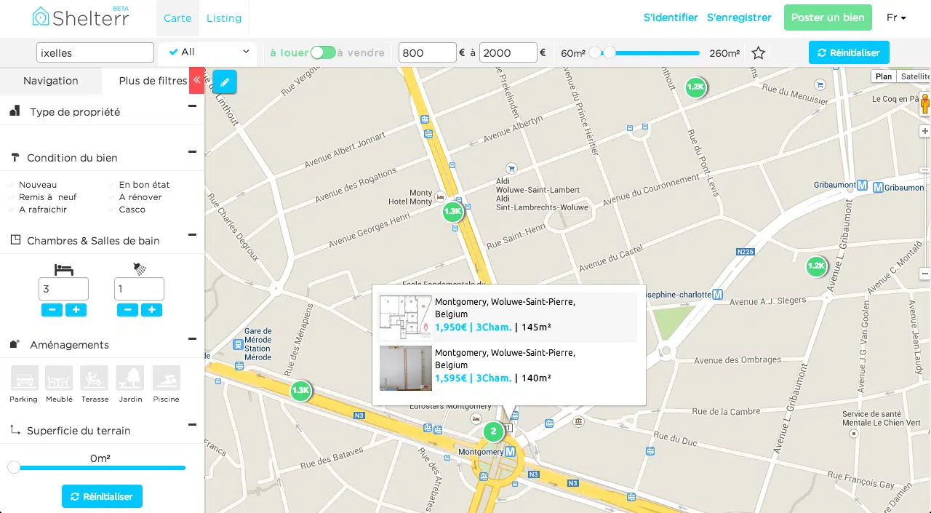Click the 1.3K marker near Rue des Ménapiens
This screenshot has width=931, height=513.
300,391
